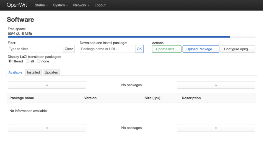Switch to the Updates tab
Screen dimensions: 263x158
pyautogui.click(x=51, y=72)
